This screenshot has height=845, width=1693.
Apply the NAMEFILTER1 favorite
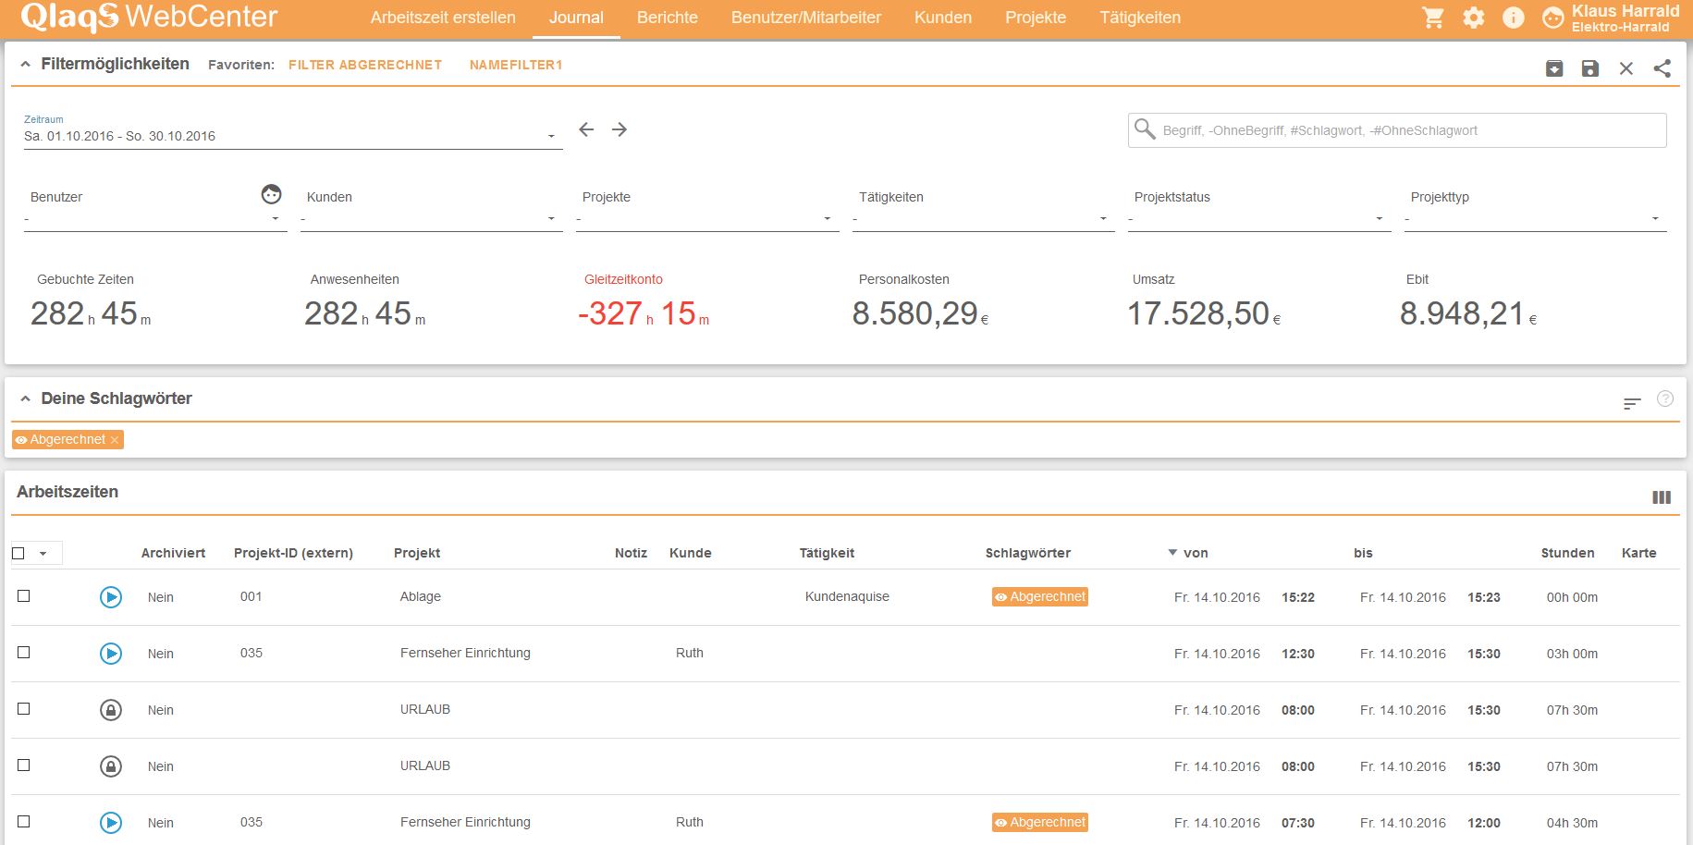pos(516,65)
